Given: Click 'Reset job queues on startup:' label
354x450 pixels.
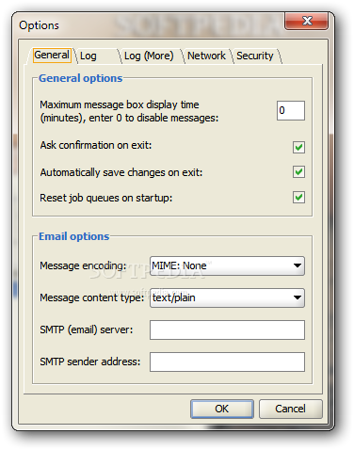Looking at the screenshot, I should click(106, 198).
